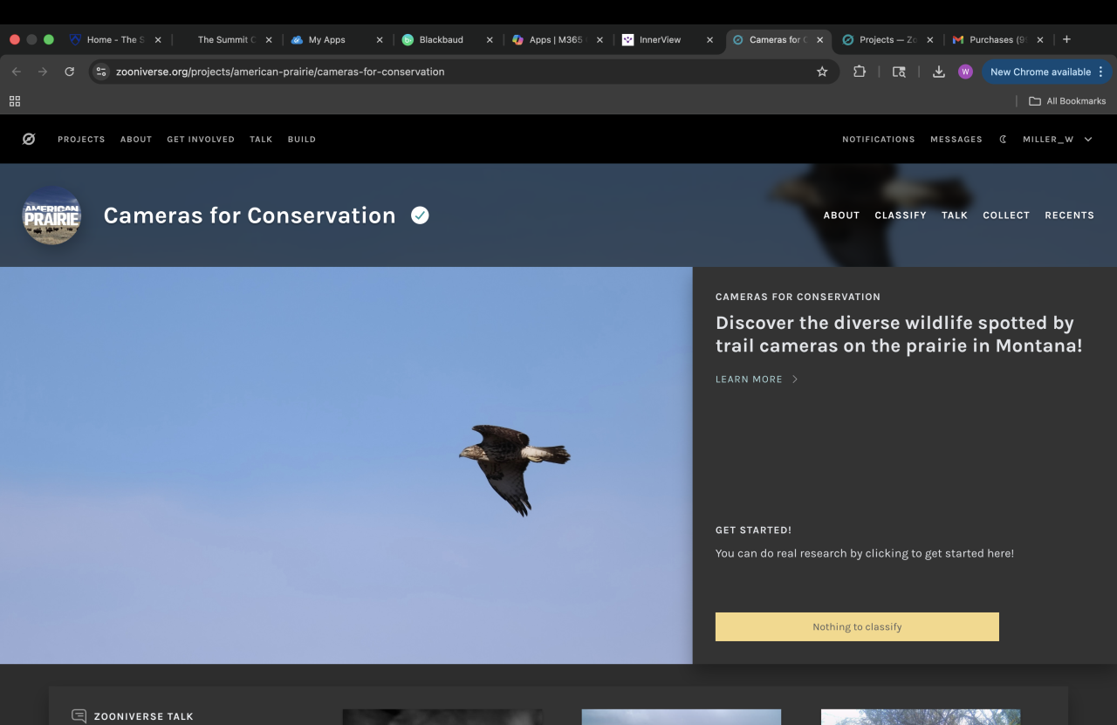Toggle dark theme moon icon
The height and width of the screenshot is (725, 1117).
[x=1003, y=139]
